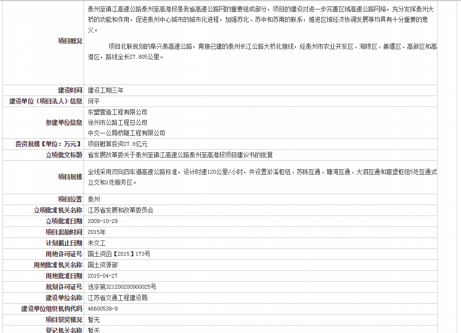Click the 项目起始时间 value 2015年

coord(96,232)
